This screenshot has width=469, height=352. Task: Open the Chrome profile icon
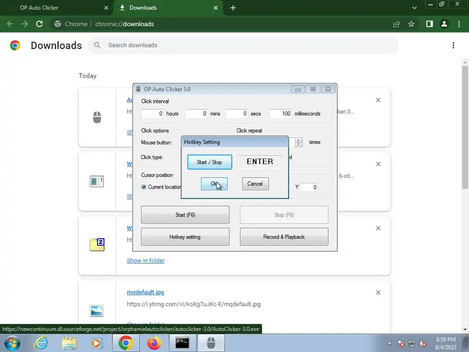[444, 24]
